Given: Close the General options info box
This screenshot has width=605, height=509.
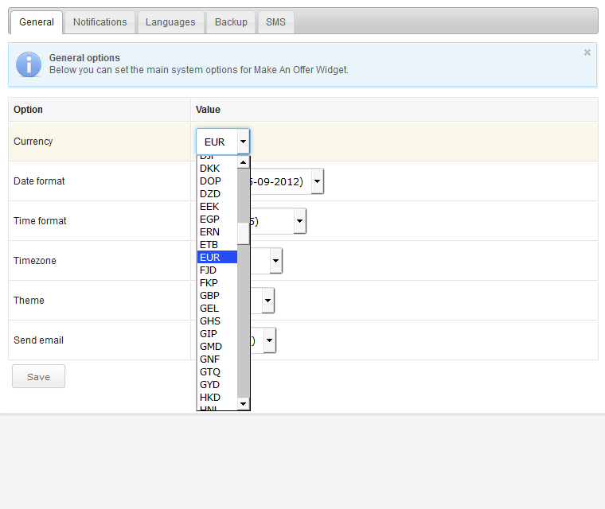Looking at the screenshot, I should click(587, 52).
